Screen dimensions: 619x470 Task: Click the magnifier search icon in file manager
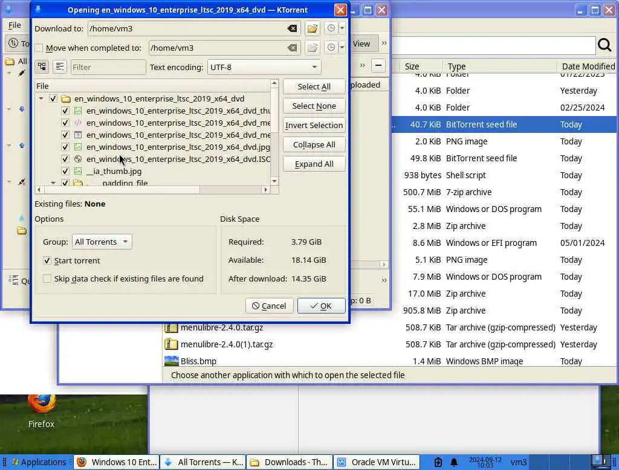coord(604,45)
